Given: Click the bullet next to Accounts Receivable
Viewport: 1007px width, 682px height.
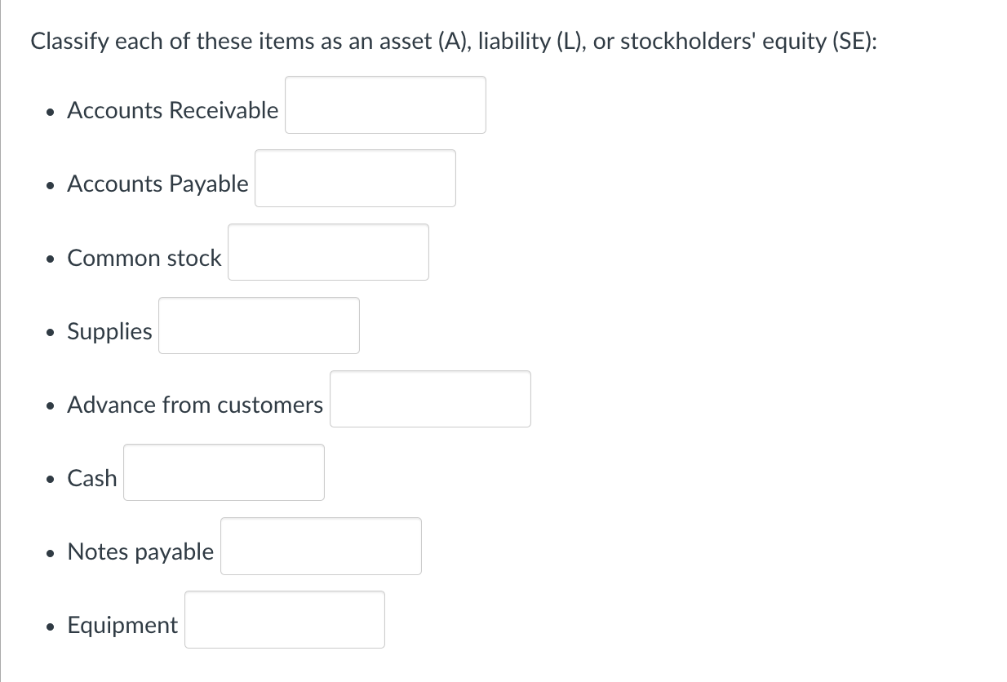Looking at the screenshot, I should click(50, 110).
